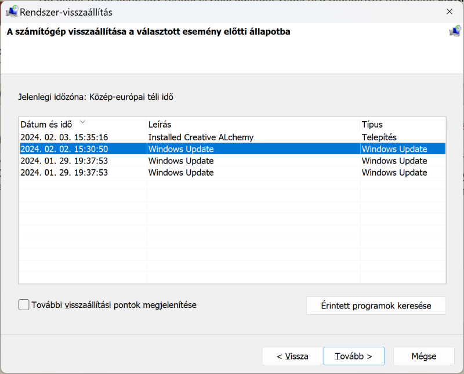Image resolution: width=464 pixels, height=374 pixels.
Task: Go back with the < Vissza button
Action: coord(292,356)
